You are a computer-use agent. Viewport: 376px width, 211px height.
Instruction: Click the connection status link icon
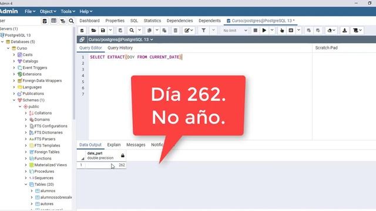(82, 39)
